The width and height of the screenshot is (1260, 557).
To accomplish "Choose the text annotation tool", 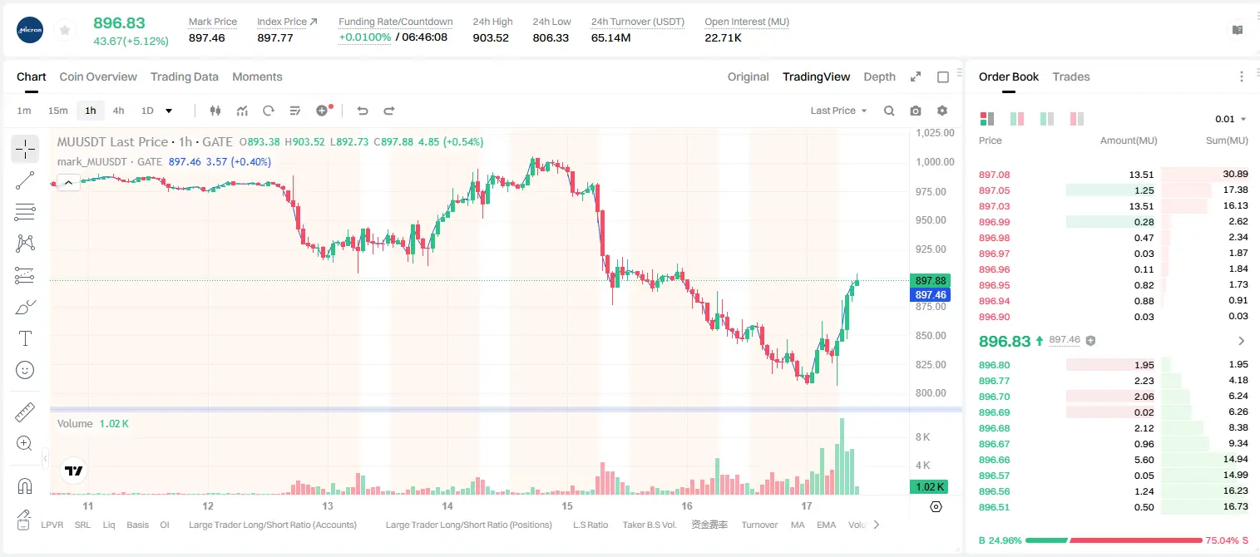I will 25,338.
